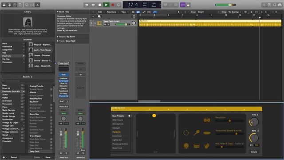This screenshot has width=284, height=160.
Task: Select the Lights Out beat preset
Action: point(117,140)
